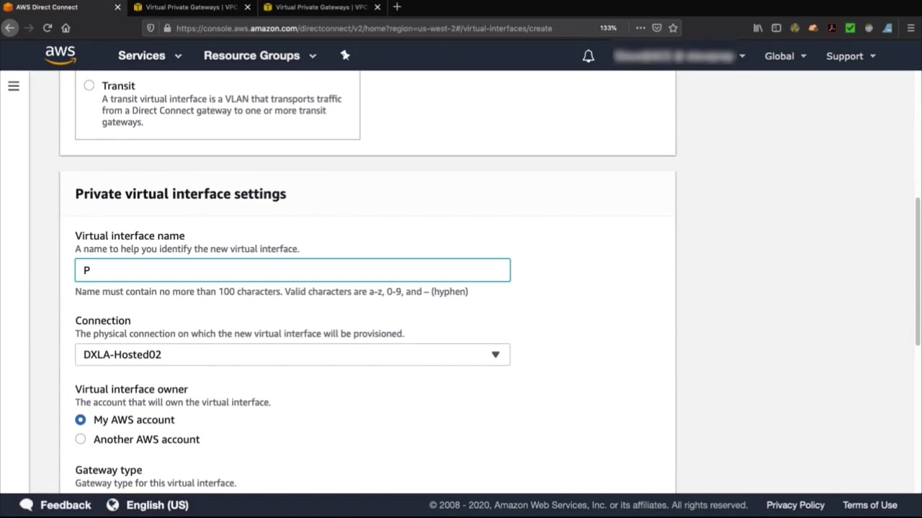Close the AWS Direct Connect tab
The width and height of the screenshot is (922, 518).
pyautogui.click(x=117, y=7)
